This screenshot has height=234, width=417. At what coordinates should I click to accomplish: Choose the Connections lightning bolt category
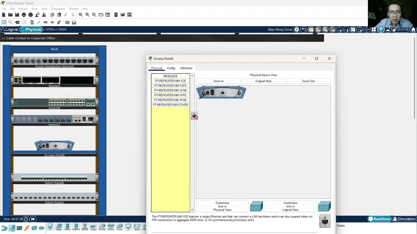pyautogui.click(x=27, y=228)
